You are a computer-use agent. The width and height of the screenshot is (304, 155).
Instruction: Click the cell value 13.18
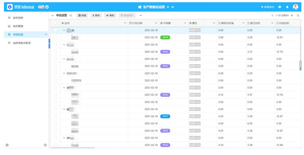(280, 95)
